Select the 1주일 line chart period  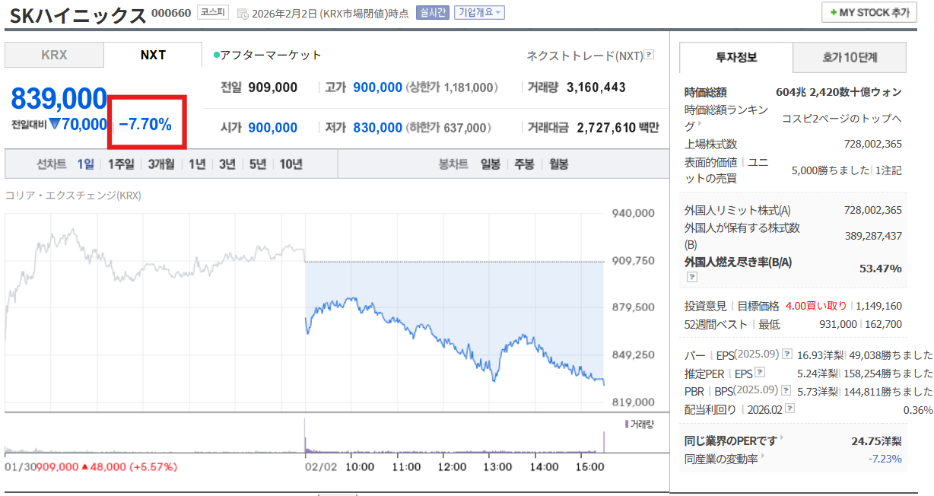point(121,164)
